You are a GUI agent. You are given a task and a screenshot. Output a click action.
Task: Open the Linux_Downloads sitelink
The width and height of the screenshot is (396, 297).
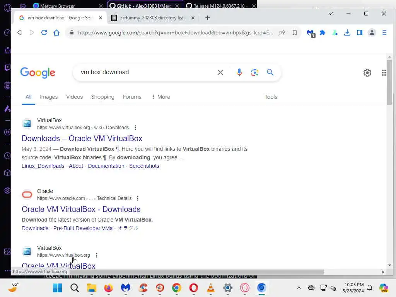click(x=43, y=166)
